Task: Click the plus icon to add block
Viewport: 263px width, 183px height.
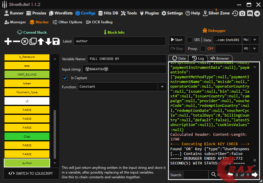Action: pyautogui.click(x=8, y=42)
